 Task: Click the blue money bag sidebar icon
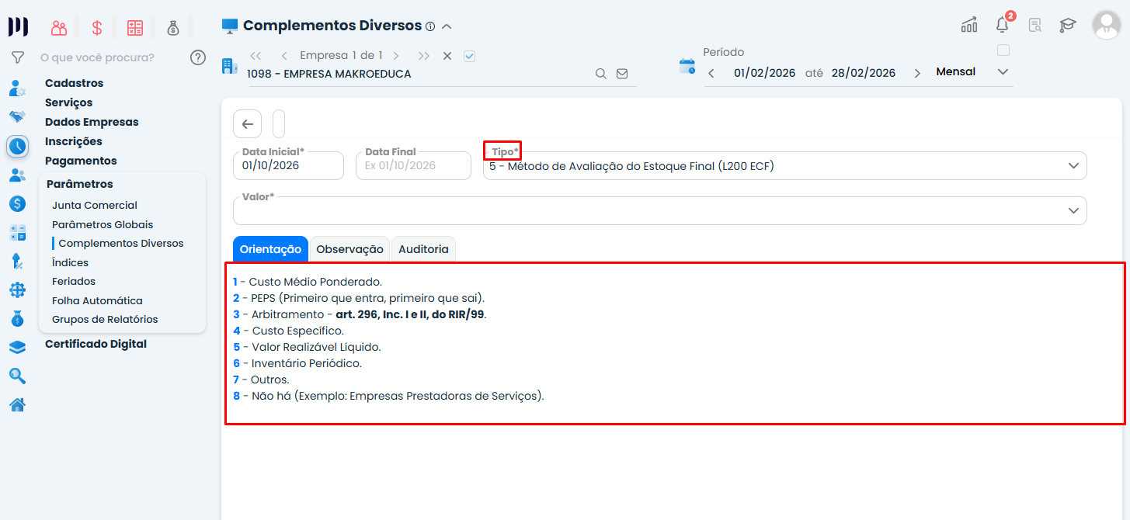click(x=17, y=319)
